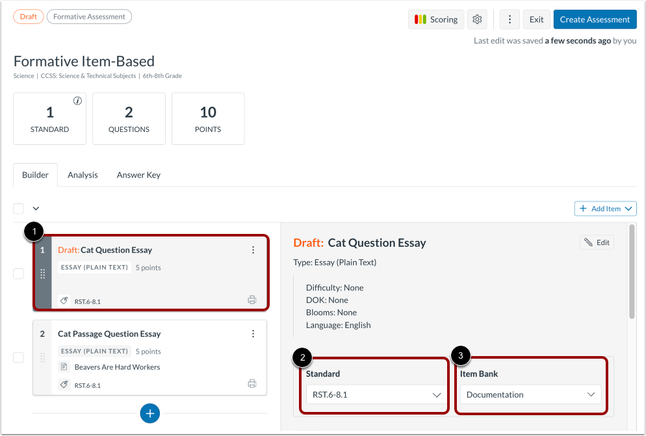The width and height of the screenshot is (646, 436).
Task: Click the Create Assessment button
Action: [595, 19]
